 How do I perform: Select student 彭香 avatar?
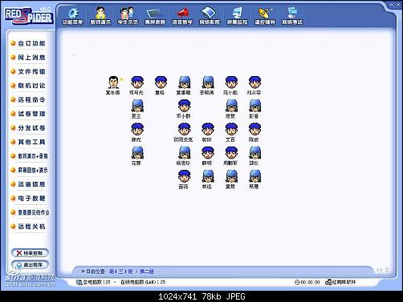coord(254,106)
